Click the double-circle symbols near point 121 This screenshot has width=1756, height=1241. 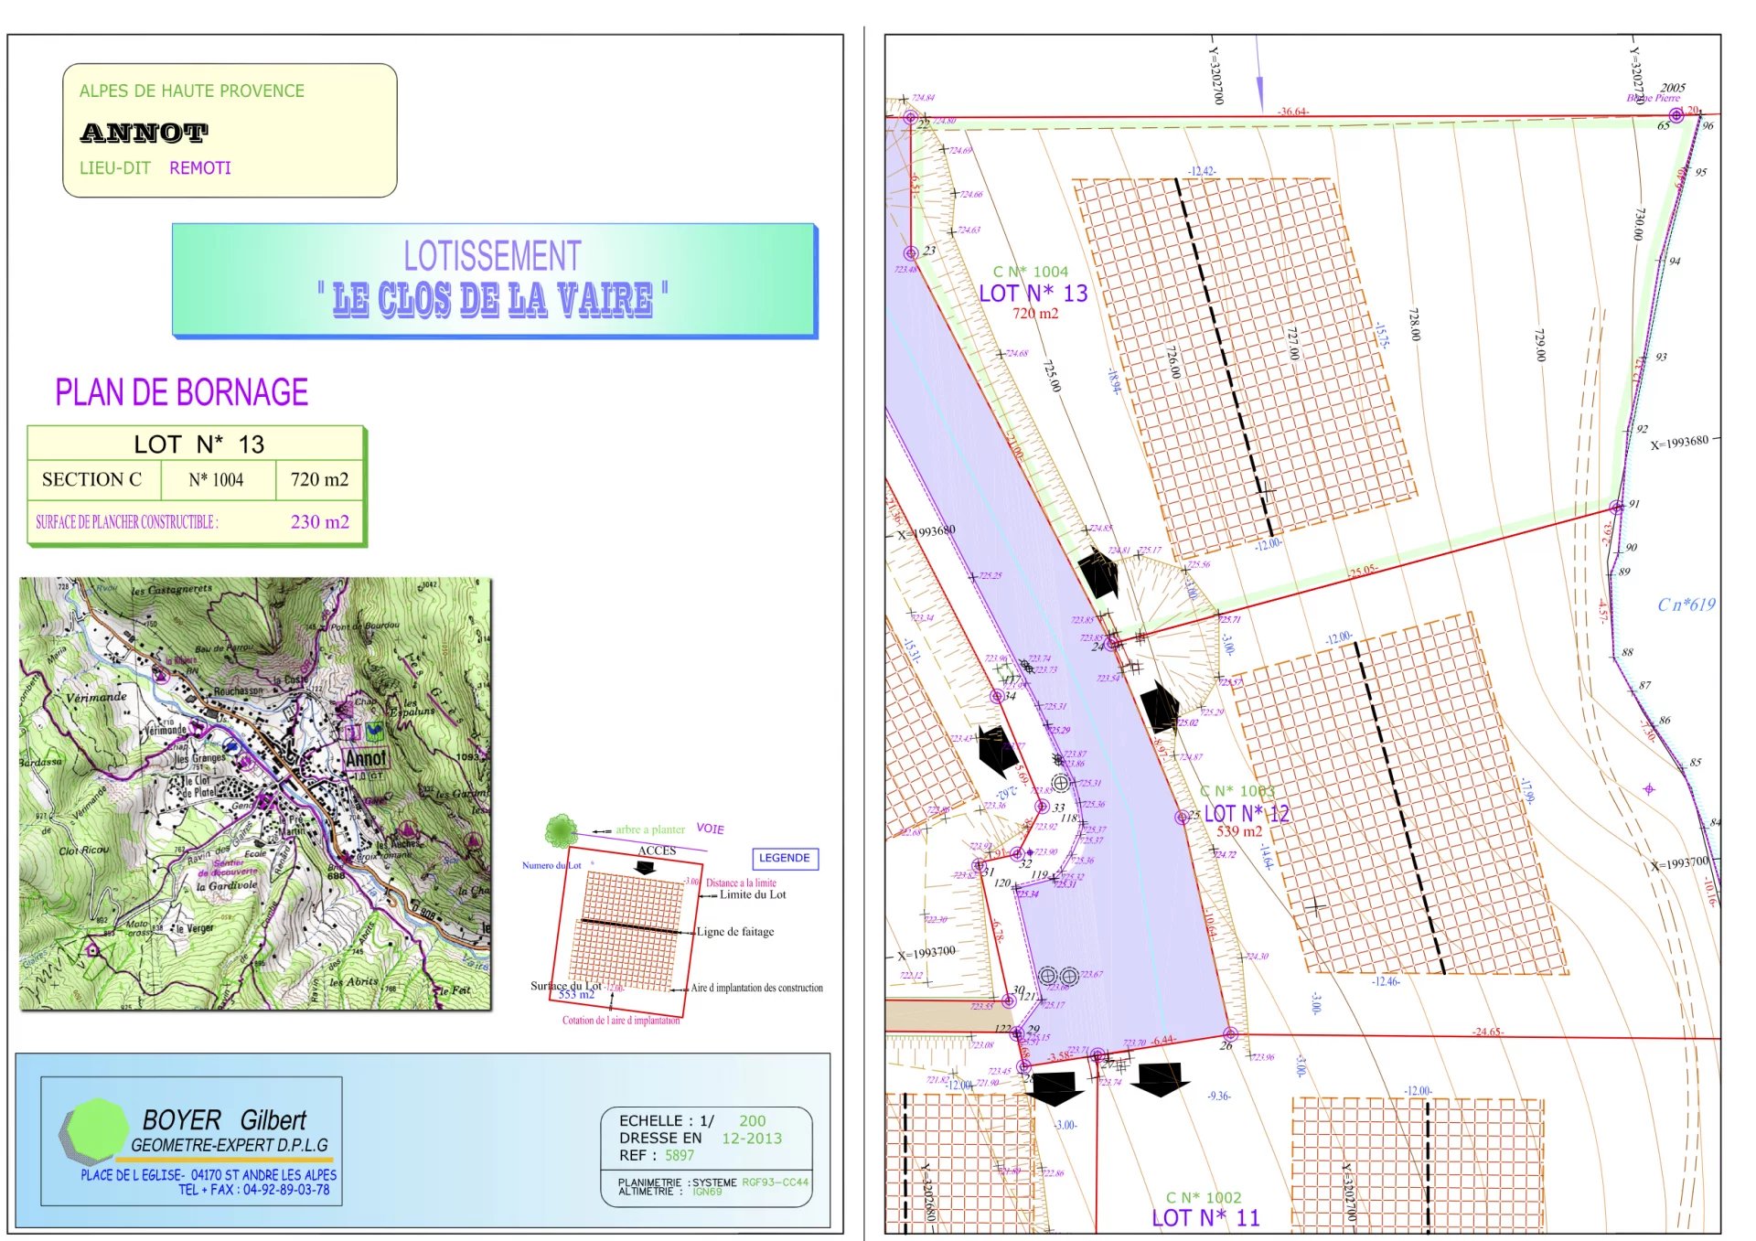coord(1058,976)
